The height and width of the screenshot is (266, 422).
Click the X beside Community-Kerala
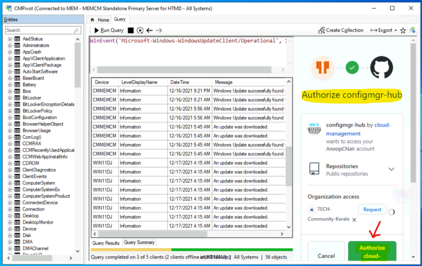[x=354, y=220]
